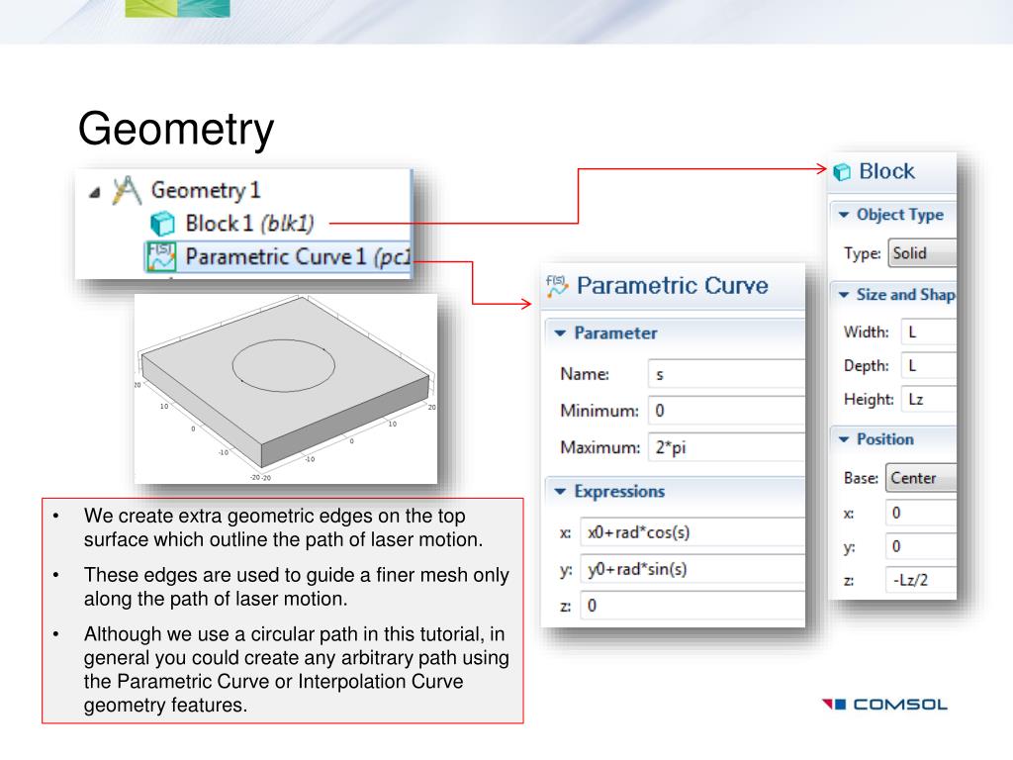Click the Minimum field containing 0
This screenshot has height=760, width=1013.
[726, 411]
